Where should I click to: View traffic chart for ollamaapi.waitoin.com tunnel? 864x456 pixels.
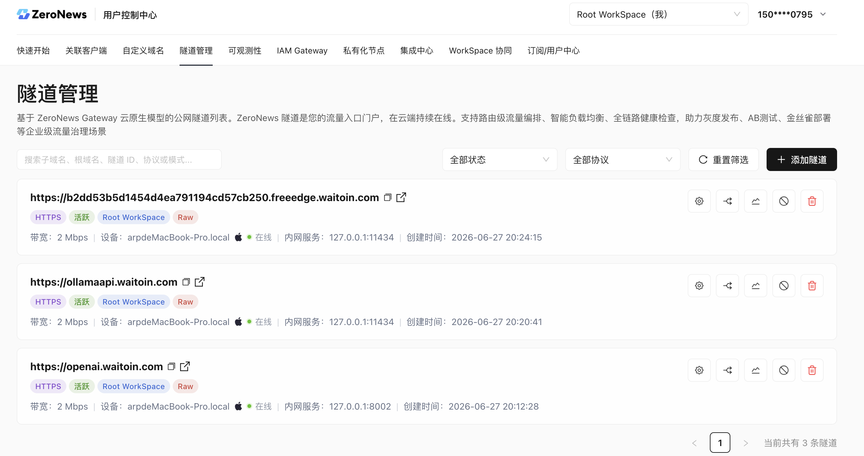click(x=756, y=285)
